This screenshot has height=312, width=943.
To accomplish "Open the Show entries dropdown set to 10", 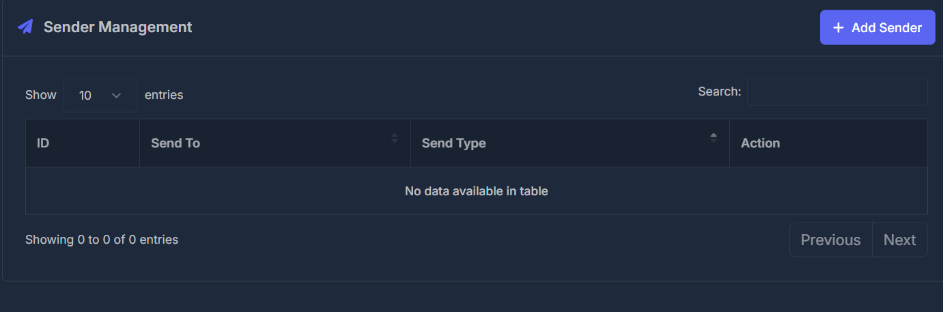I will coord(100,96).
